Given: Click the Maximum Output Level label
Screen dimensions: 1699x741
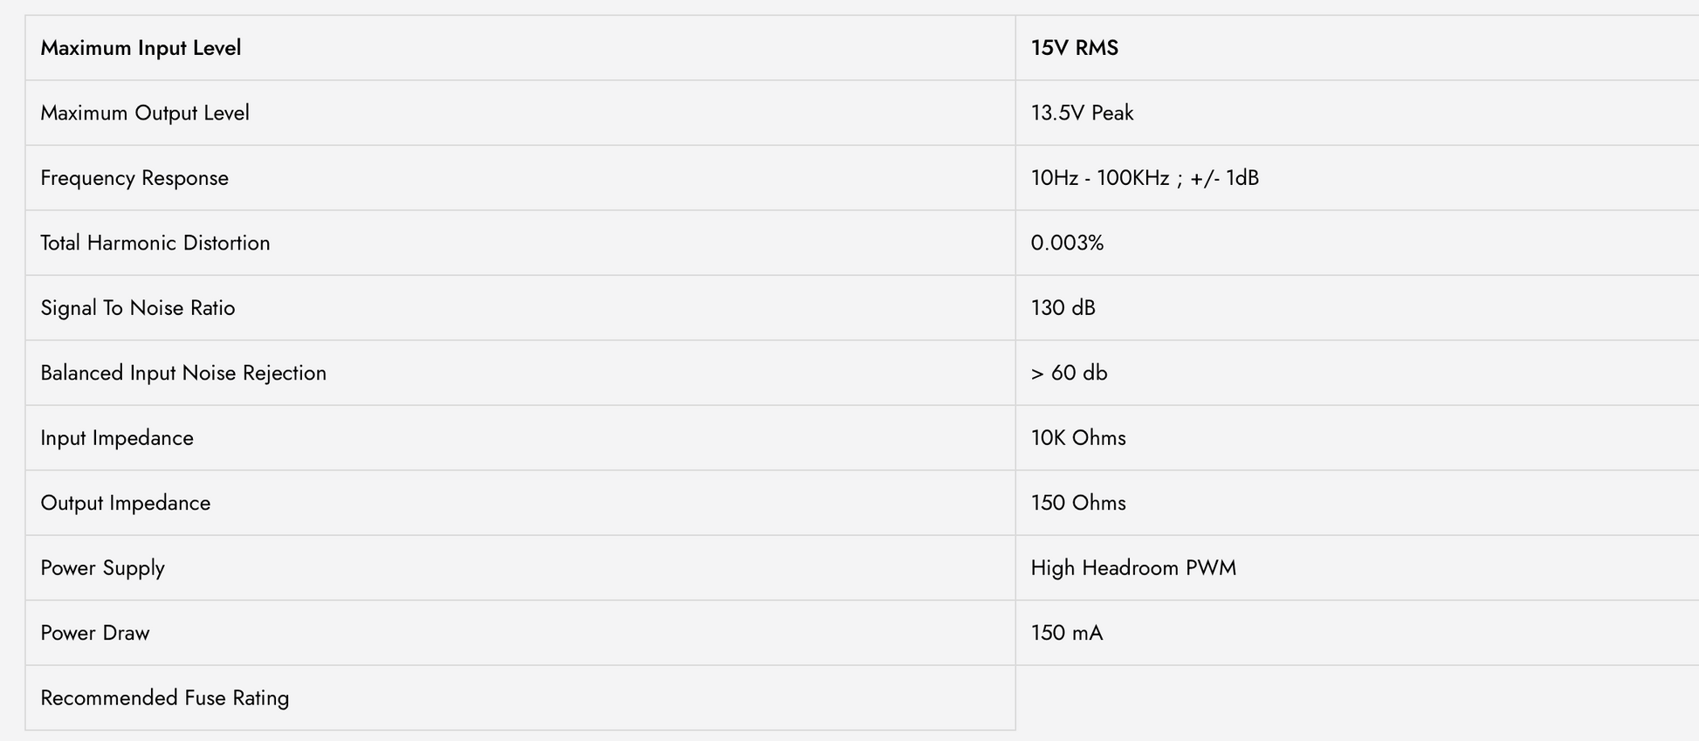Looking at the screenshot, I should point(145,113).
